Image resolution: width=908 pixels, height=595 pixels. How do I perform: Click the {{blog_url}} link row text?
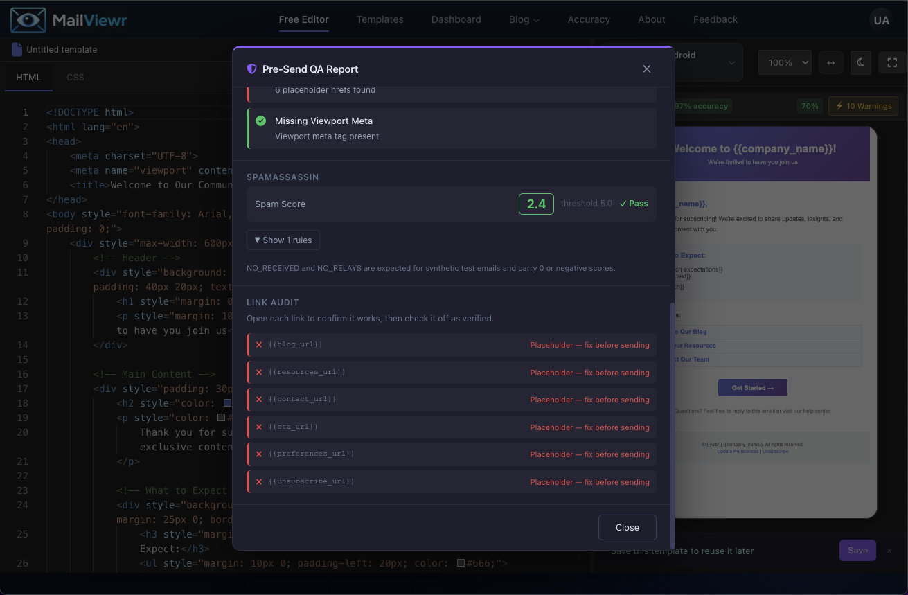click(295, 344)
